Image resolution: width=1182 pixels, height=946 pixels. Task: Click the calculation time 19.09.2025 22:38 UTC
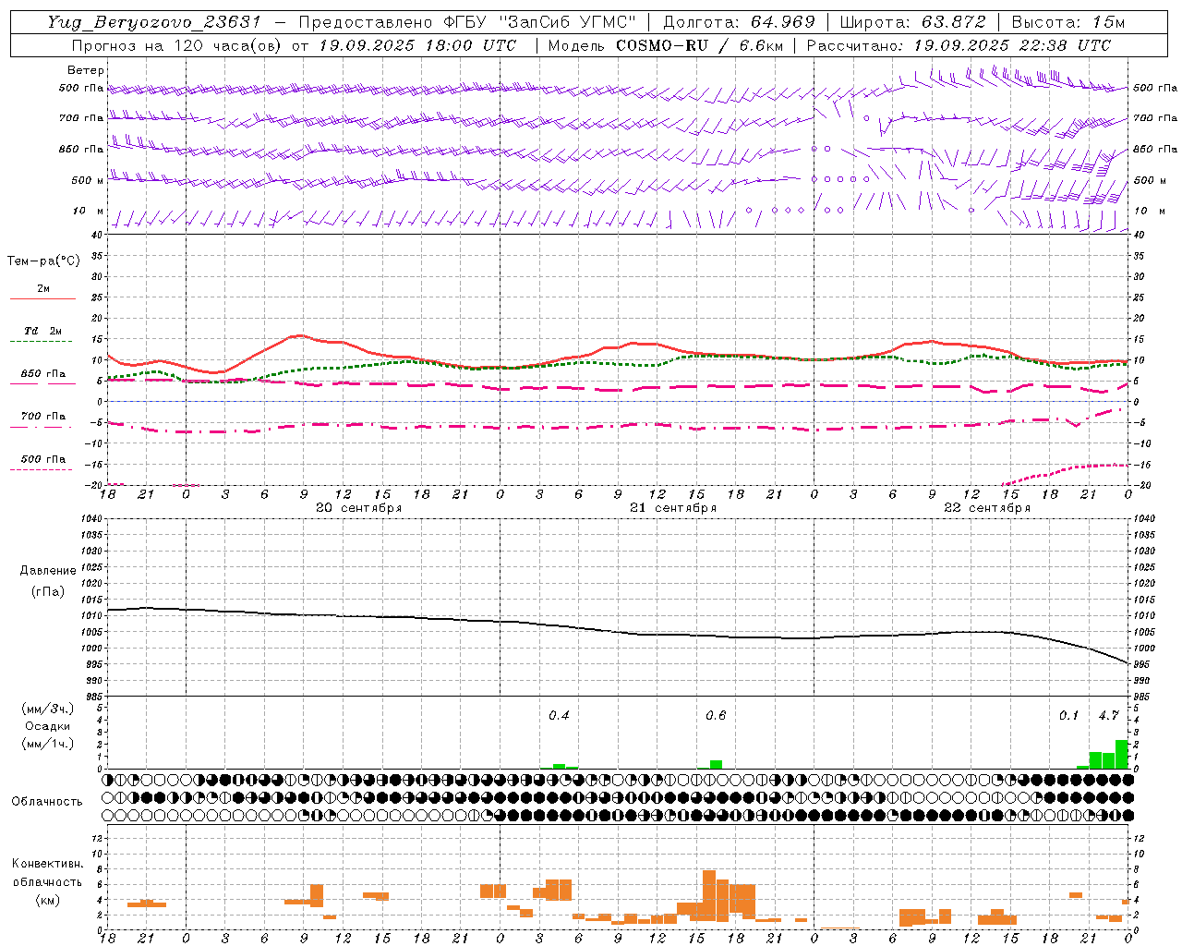pos(1012,45)
